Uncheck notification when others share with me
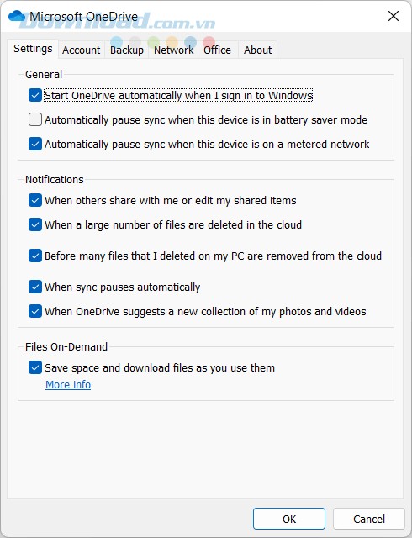The width and height of the screenshot is (412, 538). 35,200
